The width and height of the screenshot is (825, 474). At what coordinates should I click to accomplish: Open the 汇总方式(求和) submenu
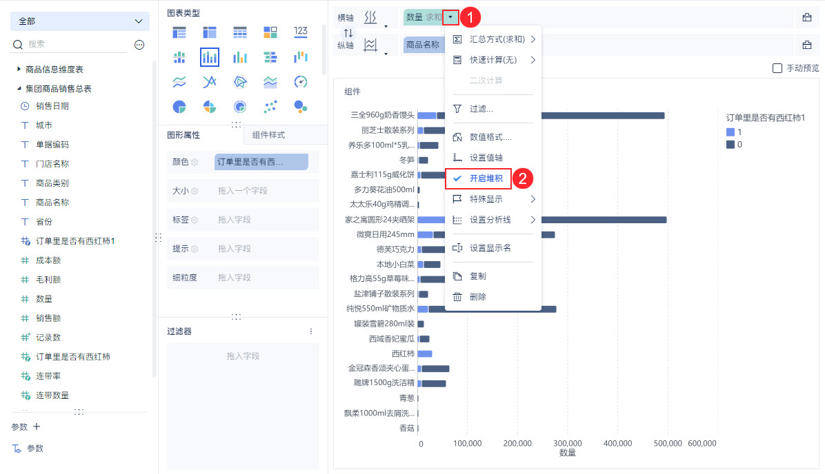(x=493, y=39)
